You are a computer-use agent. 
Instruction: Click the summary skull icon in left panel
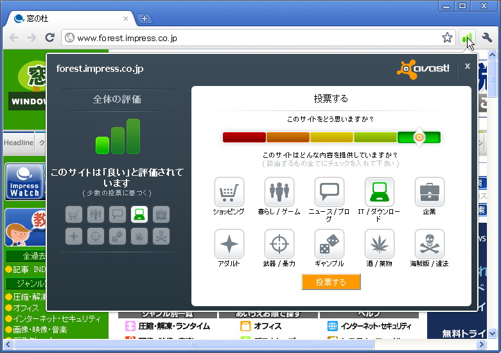click(x=161, y=236)
